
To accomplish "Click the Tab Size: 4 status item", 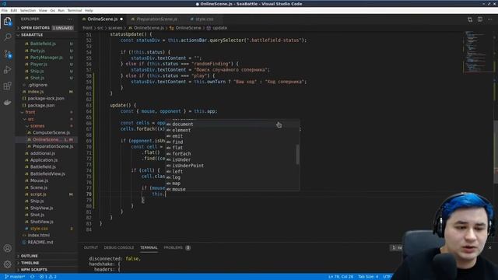I will (368, 277).
